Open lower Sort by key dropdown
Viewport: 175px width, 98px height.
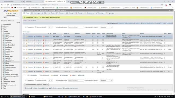point(106,80)
